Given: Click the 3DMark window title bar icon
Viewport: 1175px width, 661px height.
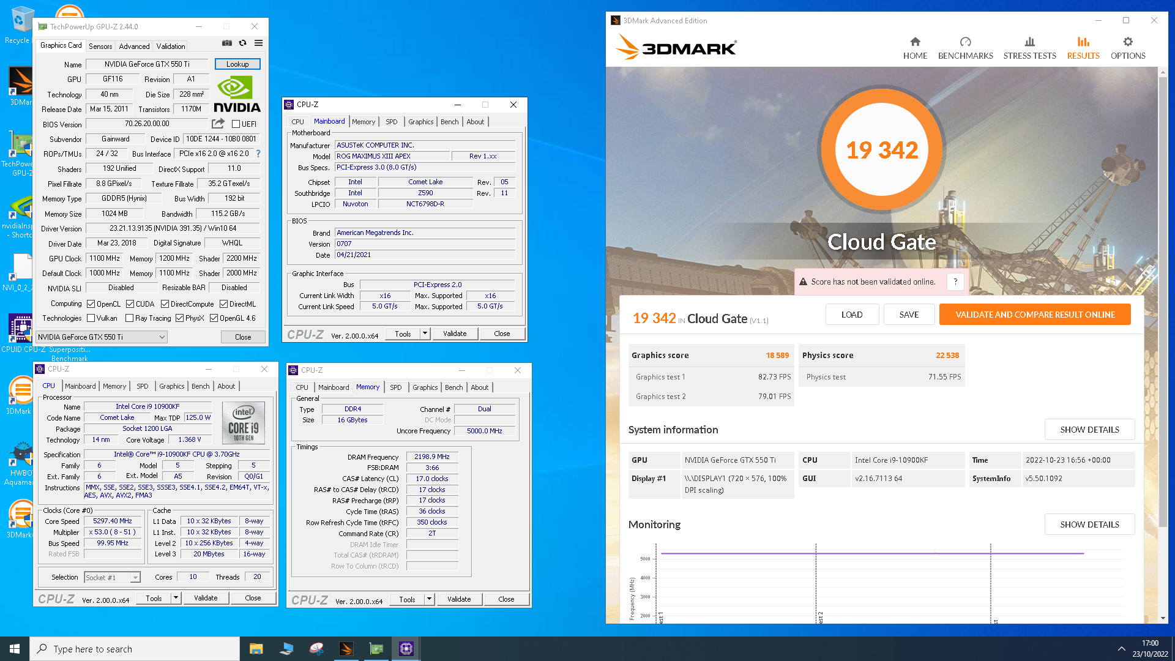Looking at the screenshot, I should [x=616, y=20].
